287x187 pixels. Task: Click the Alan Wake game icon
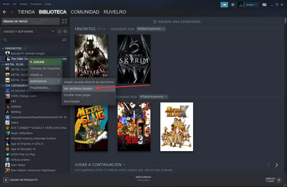point(7,165)
